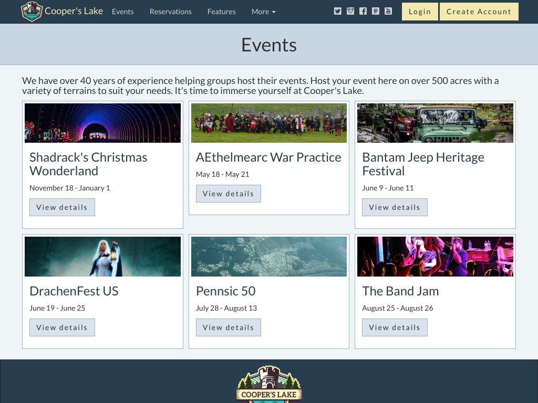Screen dimensions: 538x403
Task: Open the Features nav item
Action: [222, 12]
